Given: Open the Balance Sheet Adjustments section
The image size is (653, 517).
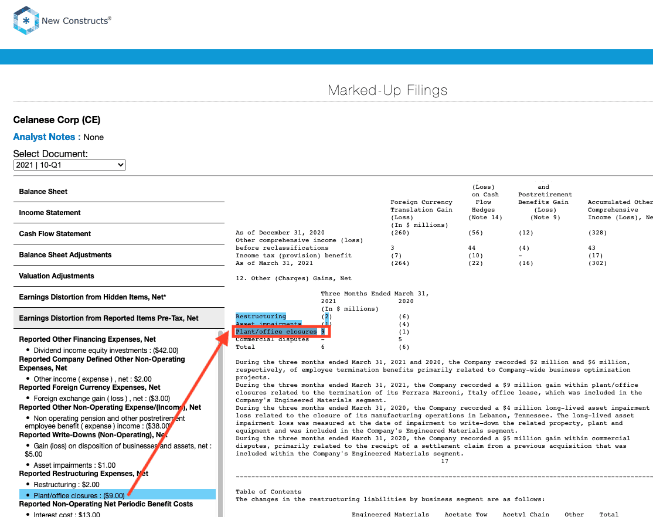Looking at the screenshot, I should click(x=118, y=255).
